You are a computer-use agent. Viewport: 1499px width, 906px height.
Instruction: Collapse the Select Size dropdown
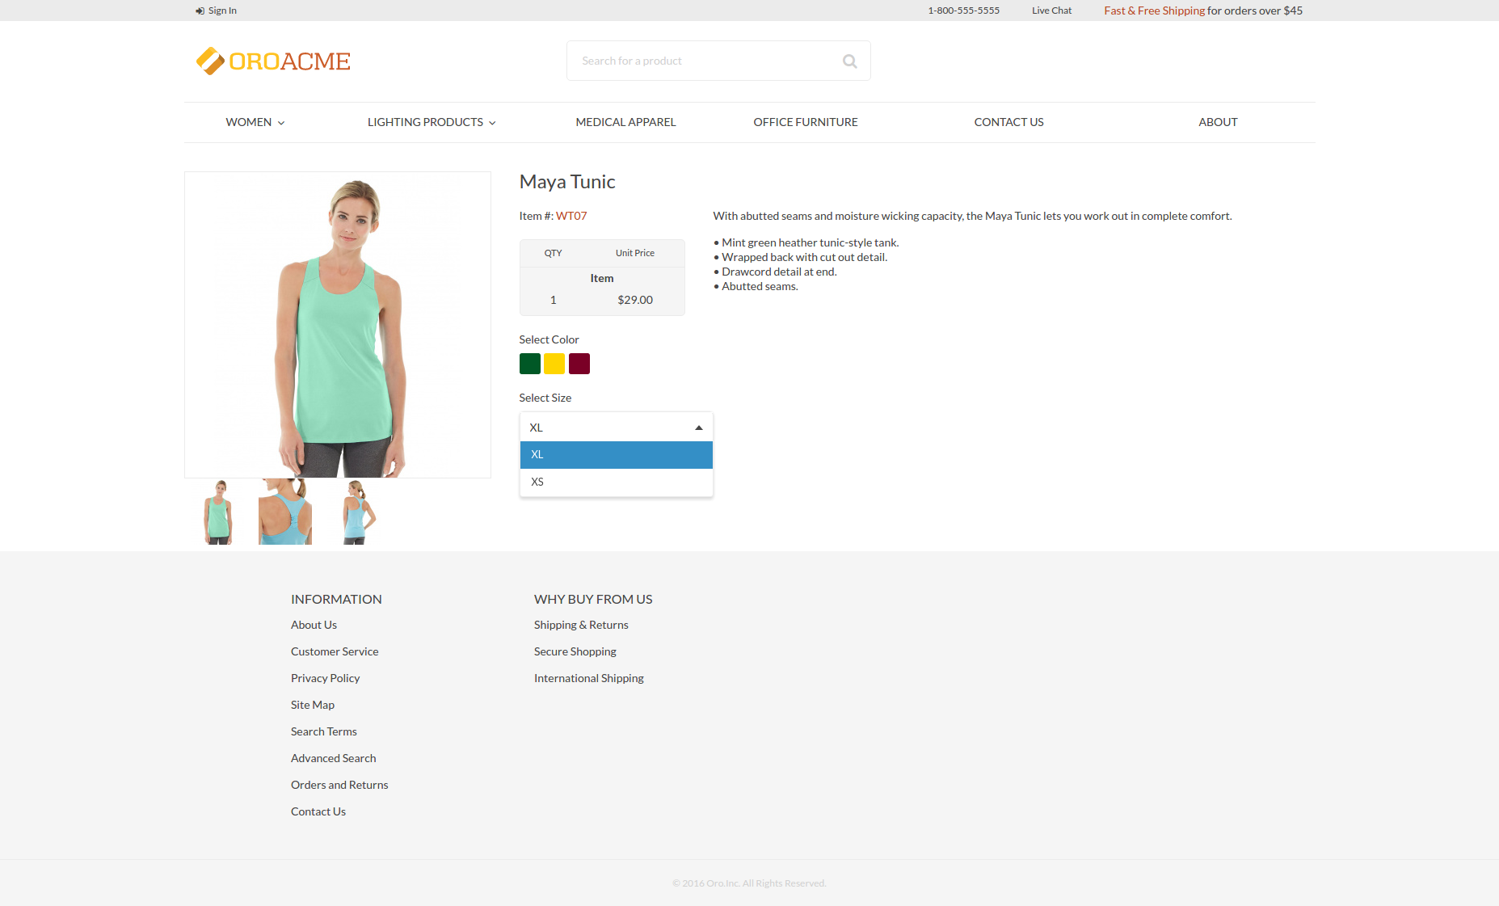coord(698,428)
